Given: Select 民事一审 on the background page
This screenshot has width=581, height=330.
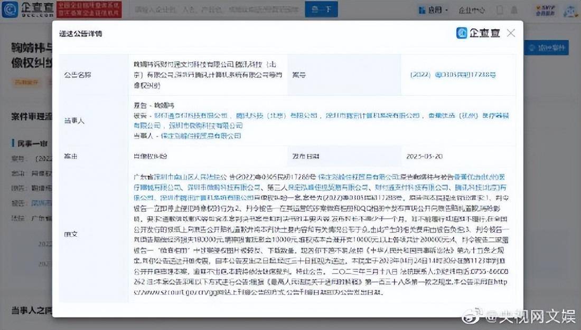Looking at the screenshot, I should click(x=32, y=143).
